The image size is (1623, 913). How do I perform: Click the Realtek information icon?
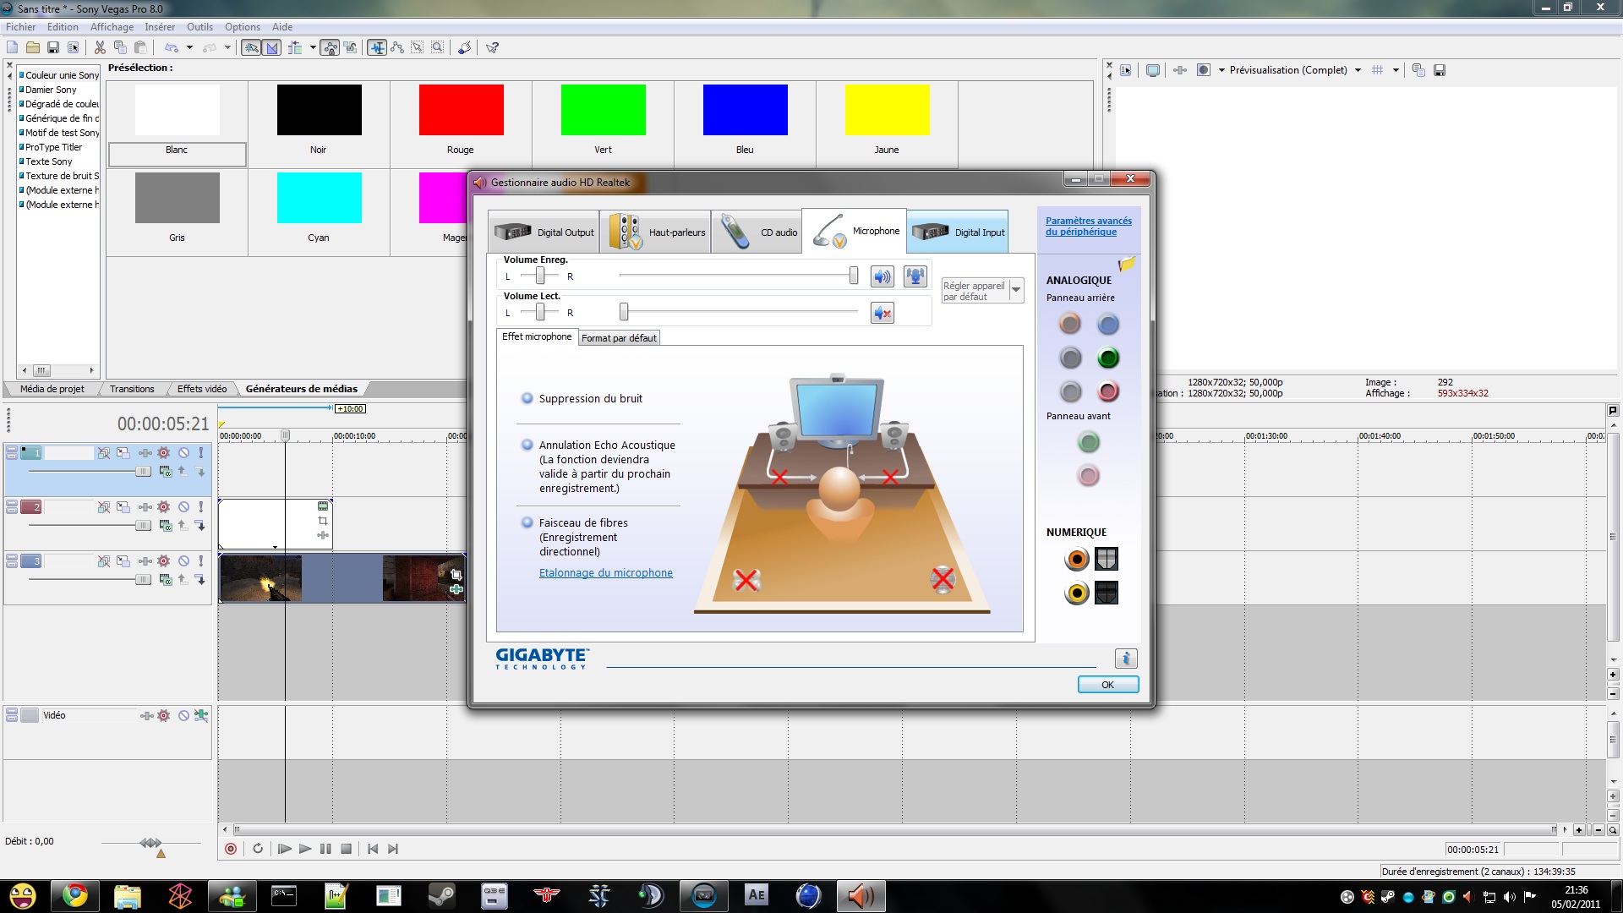[x=1126, y=659]
